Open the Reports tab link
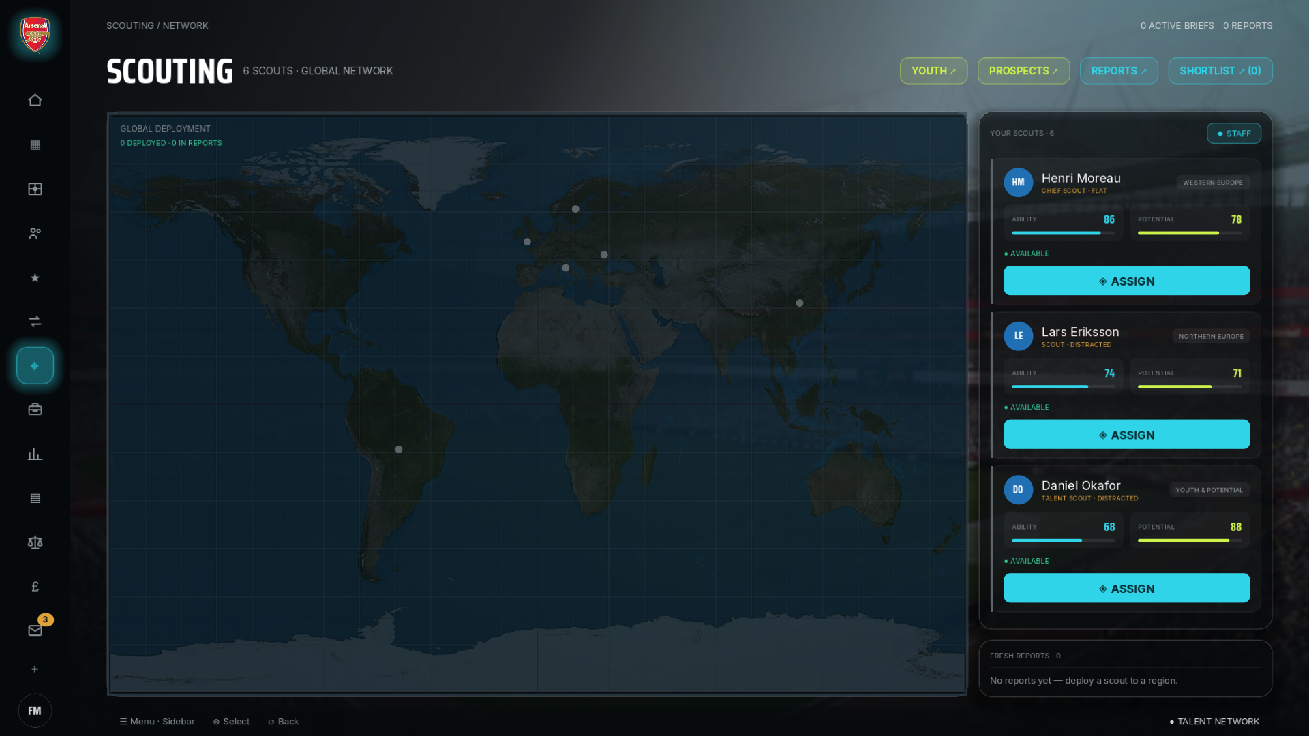This screenshot has width=1309, height=736. coord(1119,71)
